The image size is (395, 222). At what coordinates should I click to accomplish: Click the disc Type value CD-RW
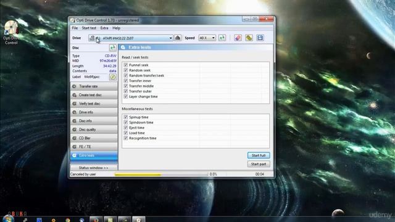(x=110, y=55)
